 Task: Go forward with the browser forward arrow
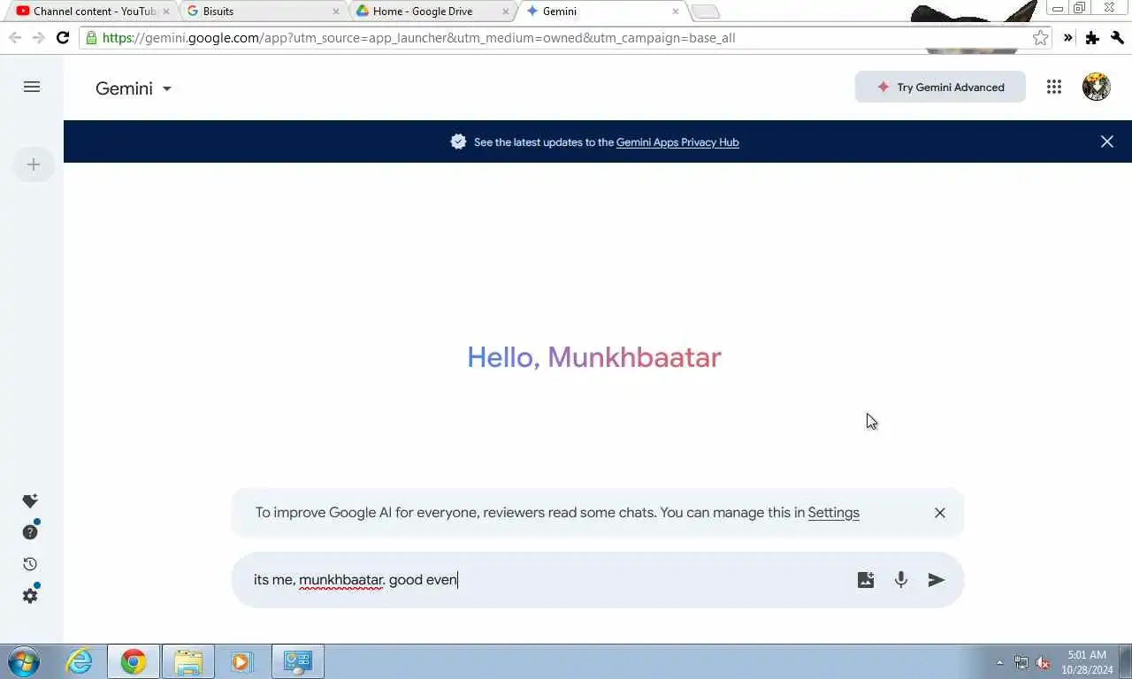pyautogui.click(x=38, y=38)
